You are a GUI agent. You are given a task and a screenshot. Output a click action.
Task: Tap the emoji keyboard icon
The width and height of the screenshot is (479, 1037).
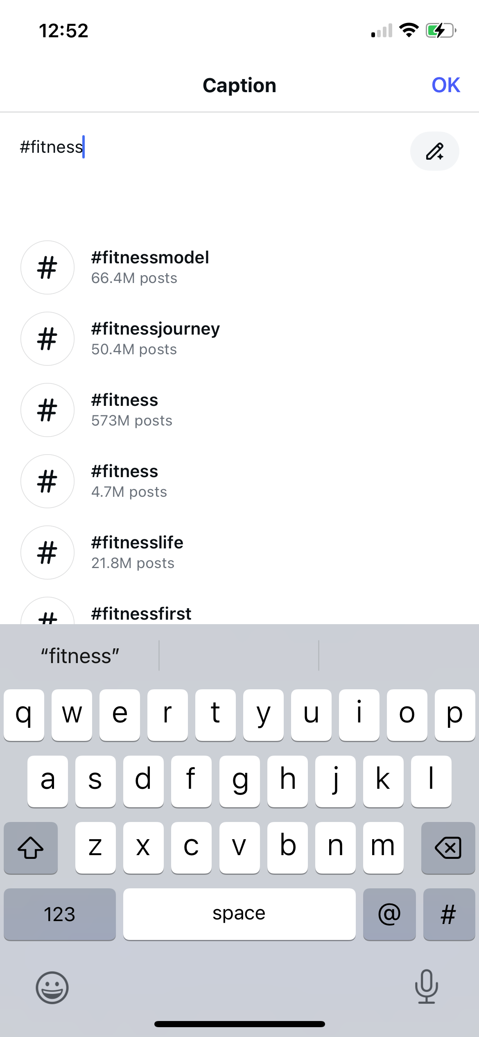point(52,987)
